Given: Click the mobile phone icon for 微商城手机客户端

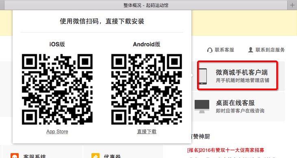Looking at the screenshot, I should 202,76.
